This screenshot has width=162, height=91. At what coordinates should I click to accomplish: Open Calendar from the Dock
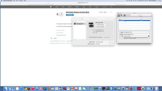click(x=53, y=88)
